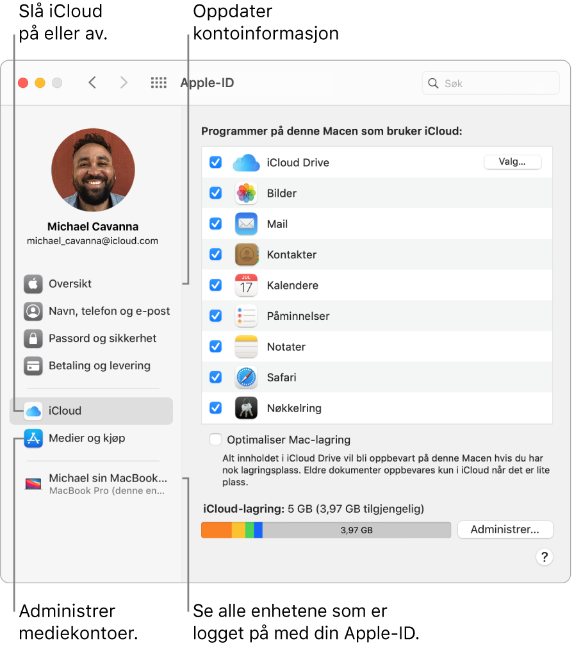Click the forward navigation chevron
574x648 pixels.
pos(124,83)
